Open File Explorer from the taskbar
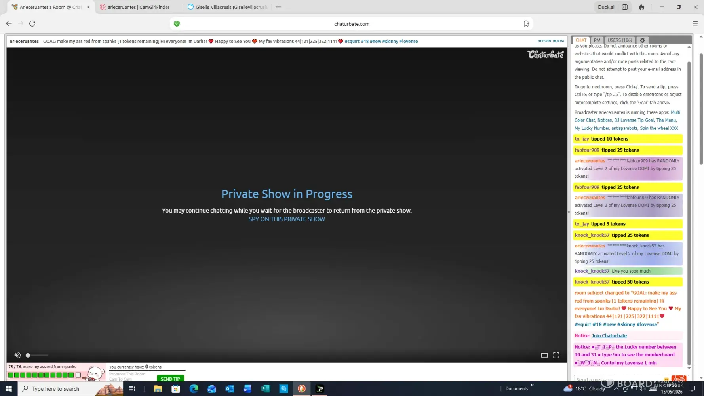Viewport: 704px width, 396px height. click(x=158, y=389)
